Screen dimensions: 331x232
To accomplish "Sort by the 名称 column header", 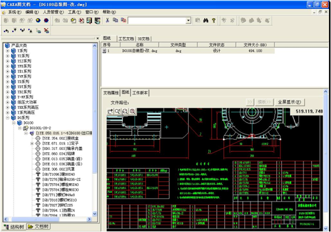I will (x=140, y=45).
